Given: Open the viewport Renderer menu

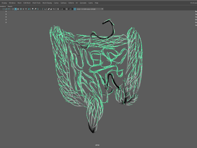Looking at the screenshot, I should pos(3,7).
